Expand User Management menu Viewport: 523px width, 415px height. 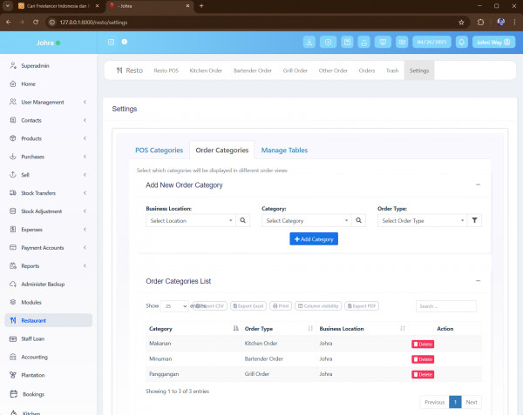click(48, 102)
